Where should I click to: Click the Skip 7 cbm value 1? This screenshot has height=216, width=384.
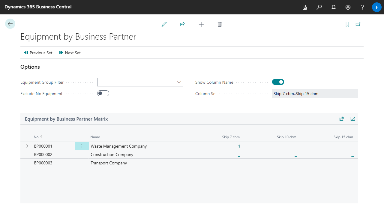(239, 146)
